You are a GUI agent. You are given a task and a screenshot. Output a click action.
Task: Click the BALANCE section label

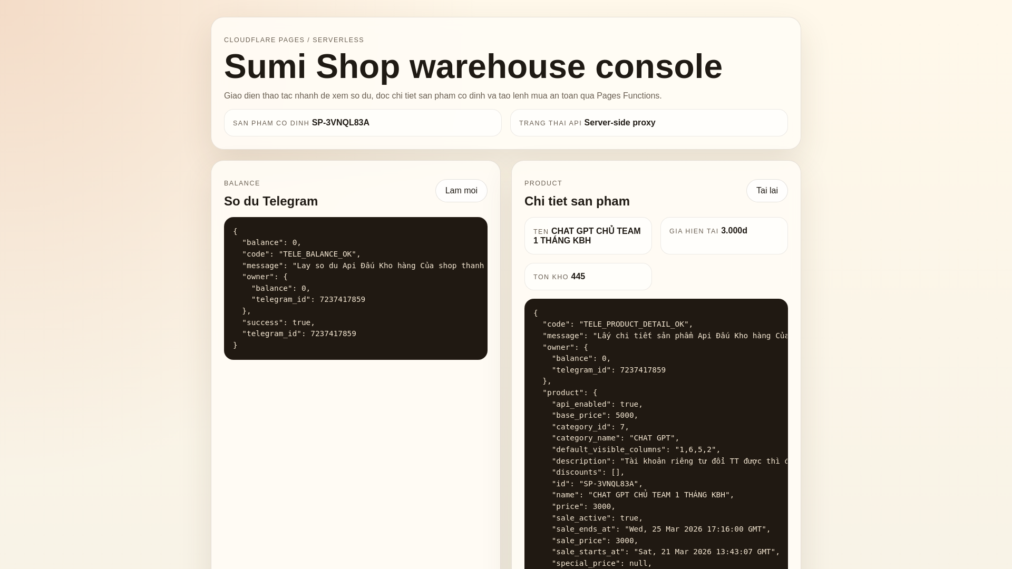[242, 183]
